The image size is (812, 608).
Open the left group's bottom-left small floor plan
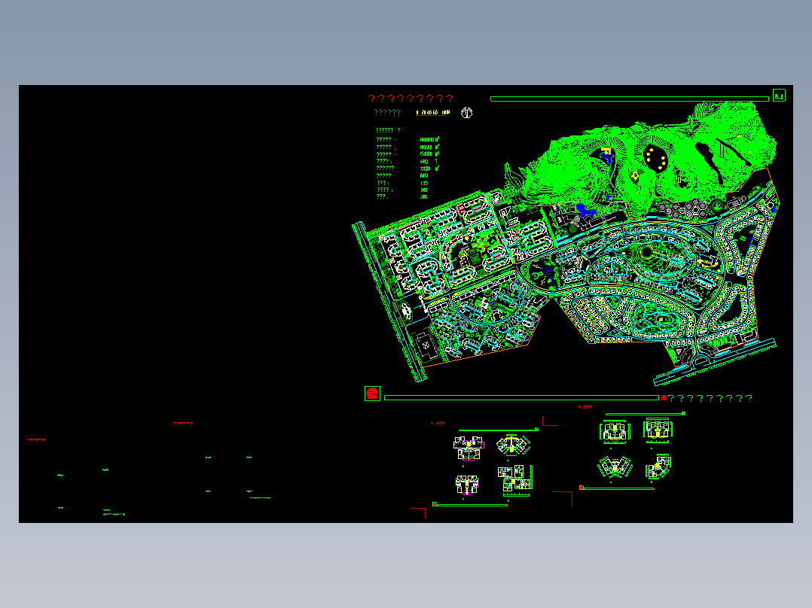(466, 485)
